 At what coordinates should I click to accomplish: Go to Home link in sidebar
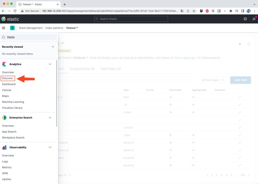point(11,37)
